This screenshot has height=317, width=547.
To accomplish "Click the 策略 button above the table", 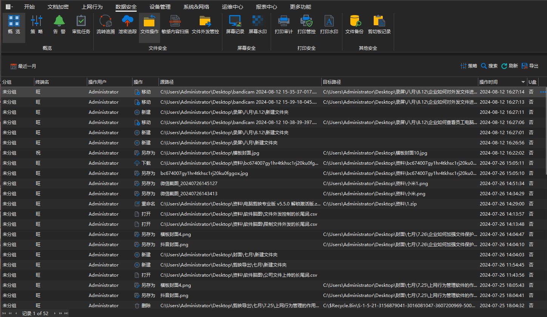I will tap(469, 66).
